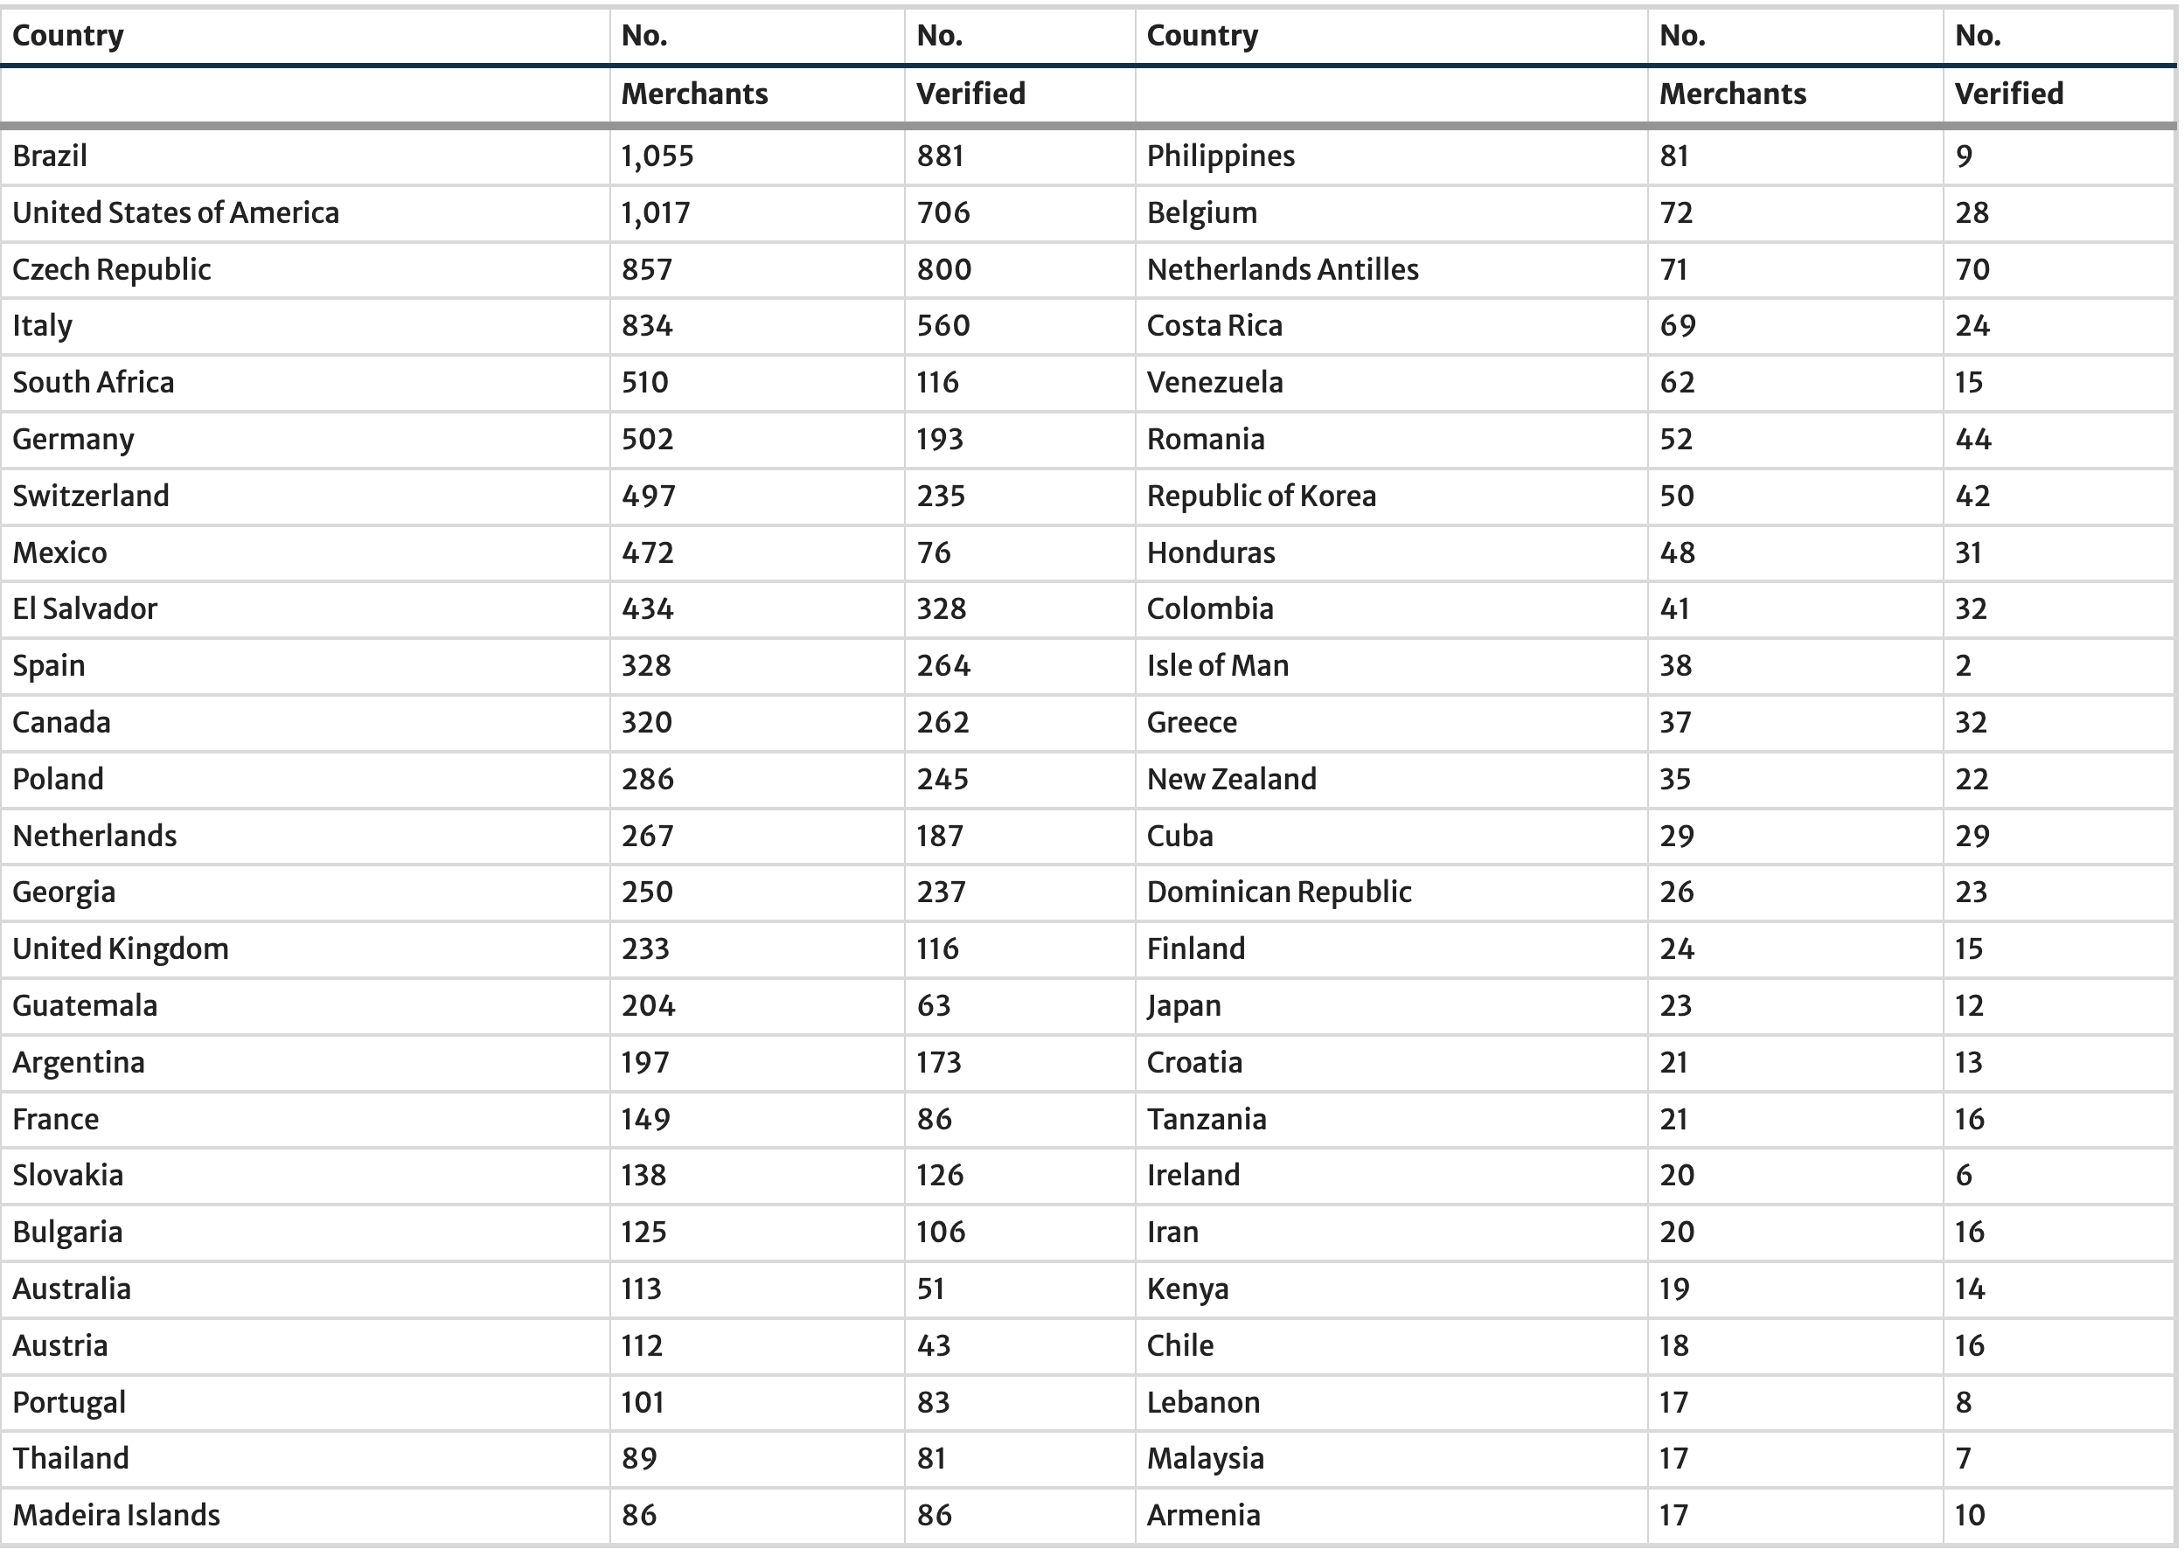Select the Dominican Republic cell
Image resolution: width=2184 pixels, height=1556 pixels.
tap(1278, 892)
